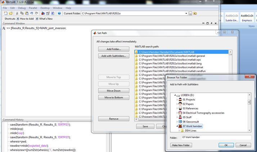Undock the Command Window panel arrow icon
This screenshot has width=257, height=152.
(211, 23)
